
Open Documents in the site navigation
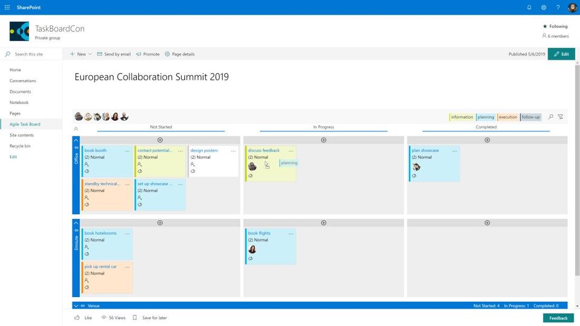point(21,92)
